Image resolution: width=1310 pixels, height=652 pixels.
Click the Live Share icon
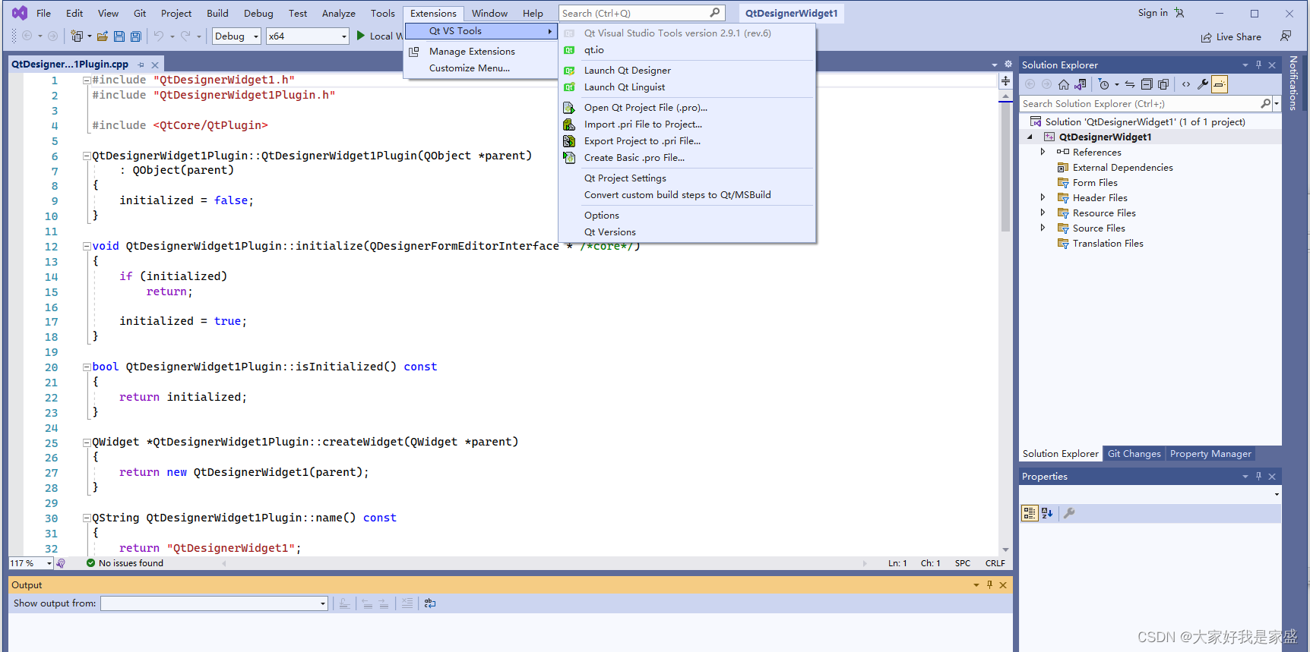click(1206, 37)
